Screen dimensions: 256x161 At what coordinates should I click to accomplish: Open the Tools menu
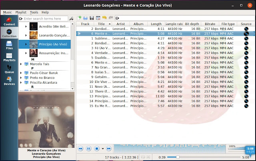[x=34, y=12]
